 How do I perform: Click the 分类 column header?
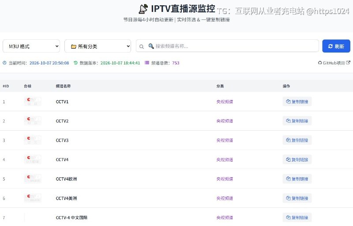pyautogui.click(x=220, y=86)
